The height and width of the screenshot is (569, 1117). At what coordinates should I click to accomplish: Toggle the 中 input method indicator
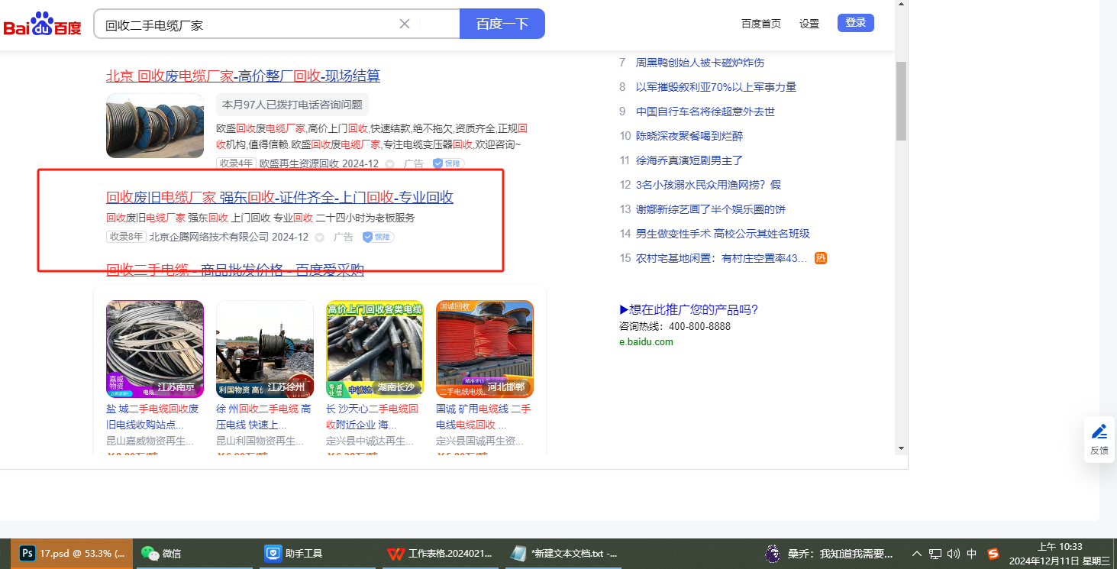point(972,554)
